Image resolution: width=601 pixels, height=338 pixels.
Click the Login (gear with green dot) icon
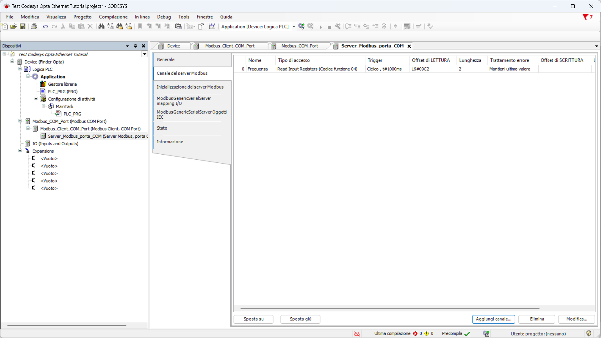[x=301, y=26]
